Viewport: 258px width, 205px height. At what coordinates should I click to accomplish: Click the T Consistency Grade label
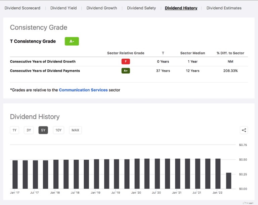pyautogui.click(x=33, y=41)
